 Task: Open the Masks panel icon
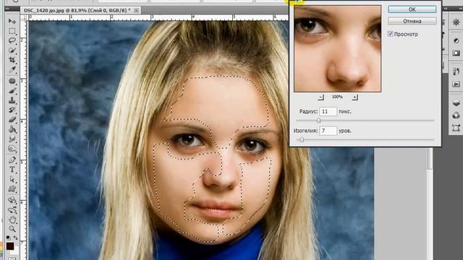point(456,53)
